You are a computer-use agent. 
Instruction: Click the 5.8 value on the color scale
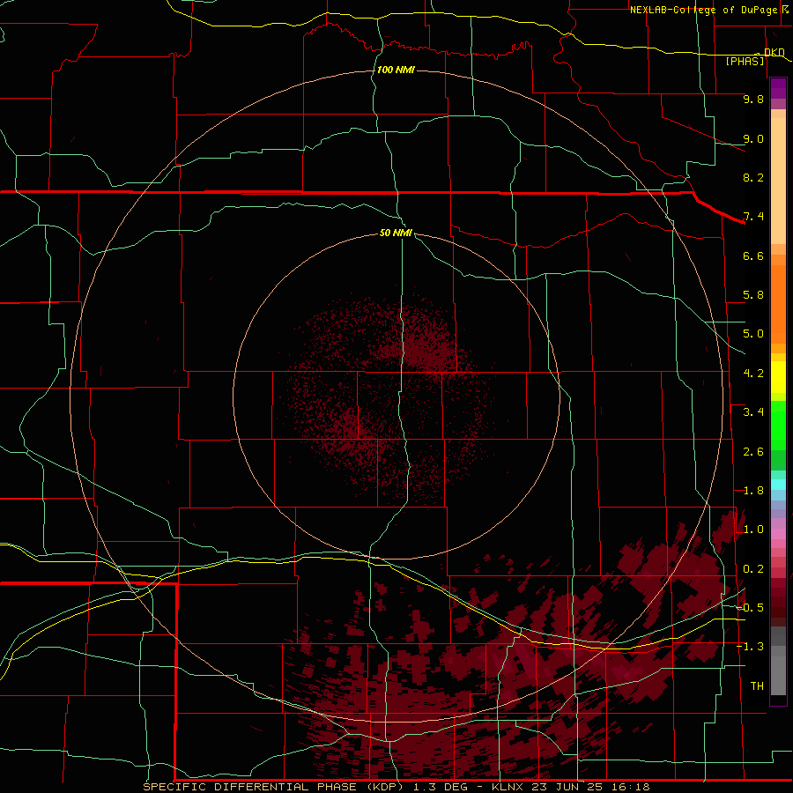tap(753, 295)
